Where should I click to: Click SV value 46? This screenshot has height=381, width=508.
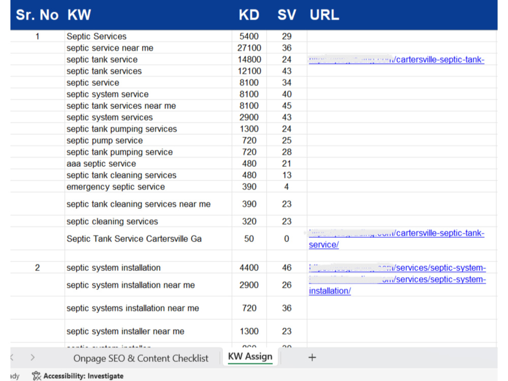[287, 268]
